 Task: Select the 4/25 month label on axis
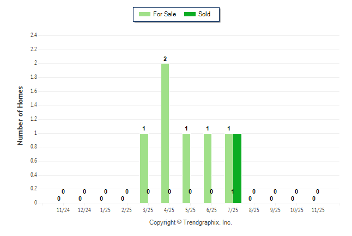tap(169, 209)
